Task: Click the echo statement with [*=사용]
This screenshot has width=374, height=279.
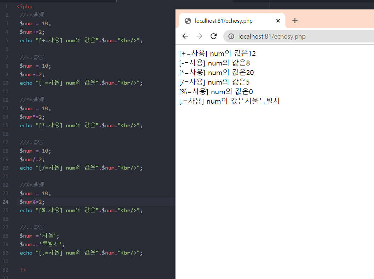Action: (x=81, y=125)
